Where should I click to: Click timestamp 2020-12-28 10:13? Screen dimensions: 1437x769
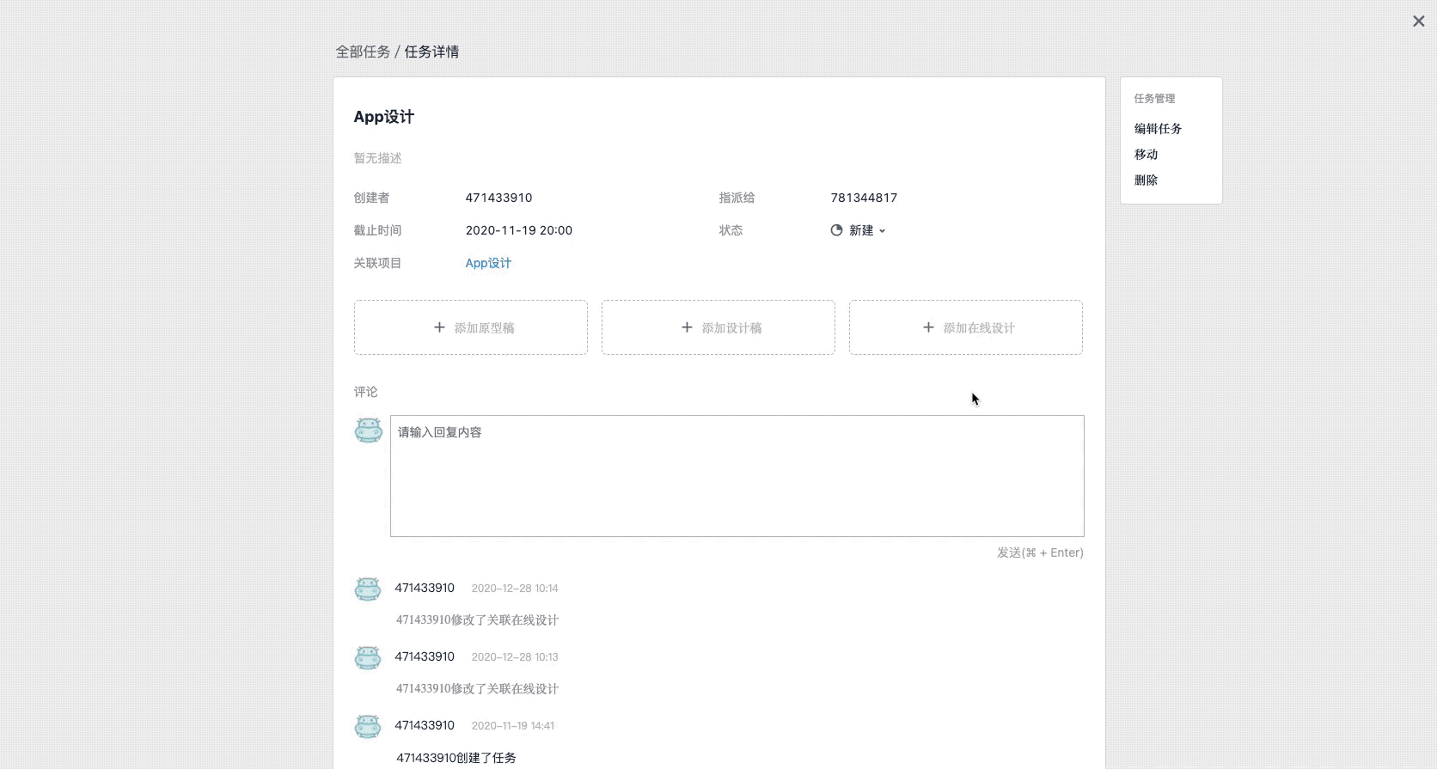(515, 657)
